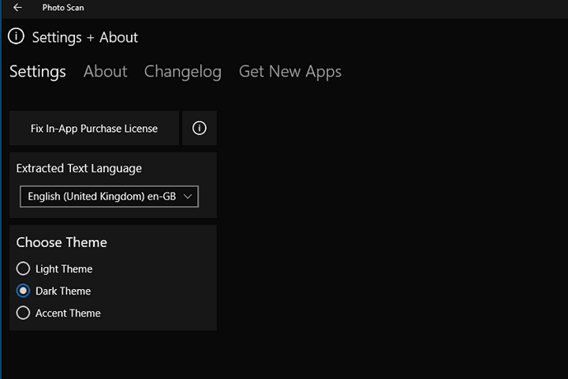Select the Light Theme radio button

coord(23,268)
